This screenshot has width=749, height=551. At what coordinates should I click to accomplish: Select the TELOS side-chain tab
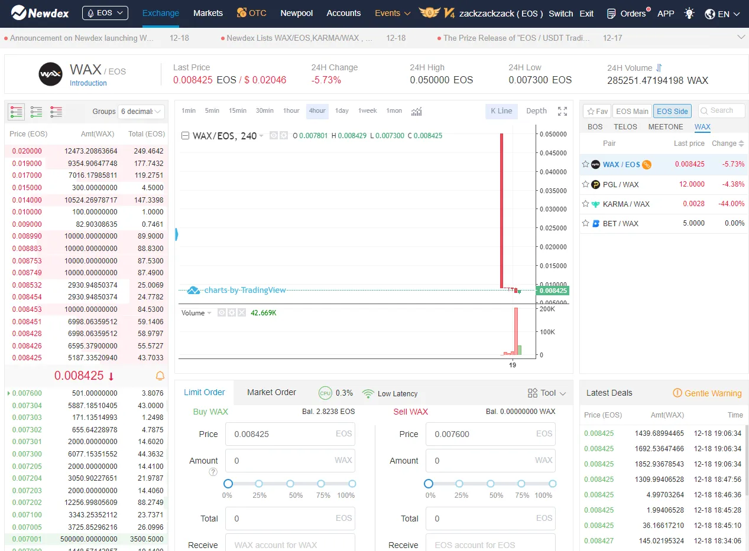625,127
